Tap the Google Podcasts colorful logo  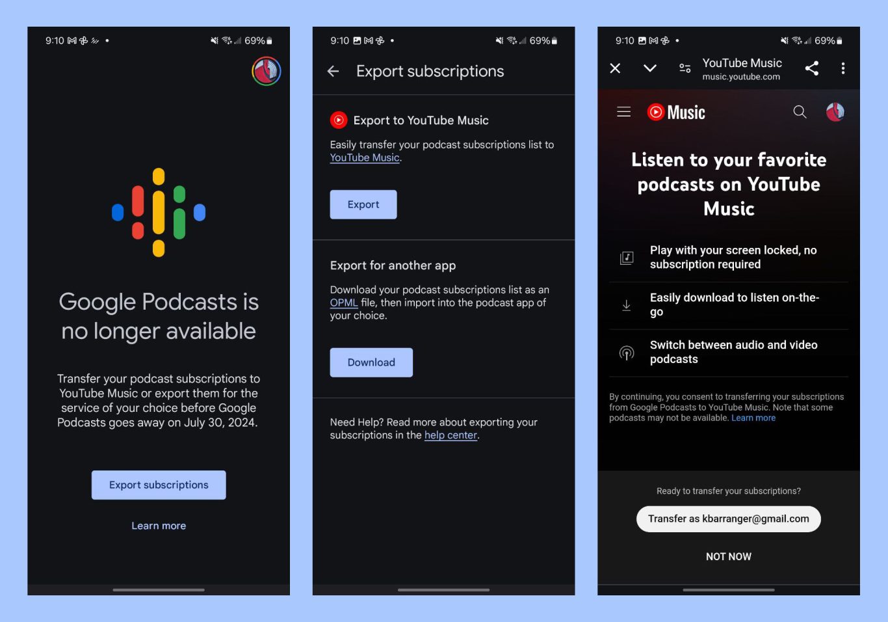pyautogui.click(x=159, y=212)
